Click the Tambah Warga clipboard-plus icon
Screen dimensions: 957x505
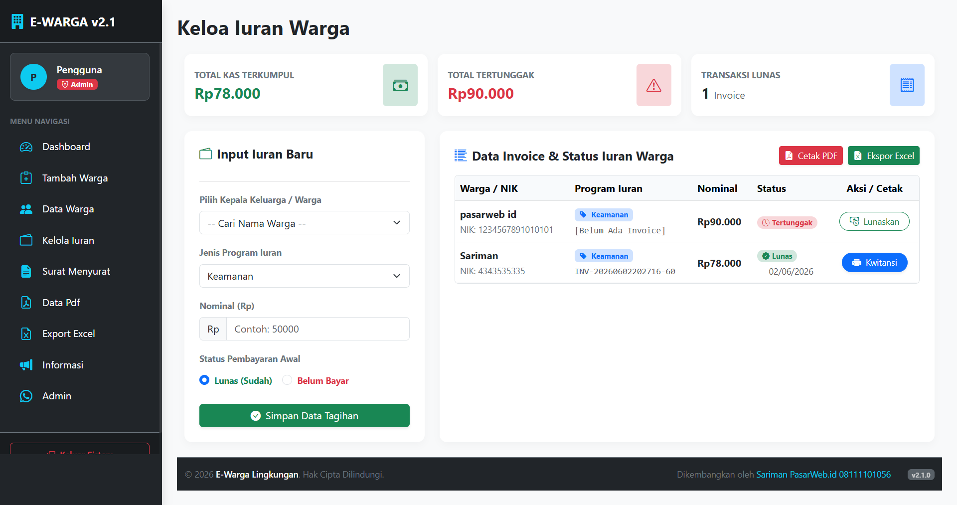26,178
